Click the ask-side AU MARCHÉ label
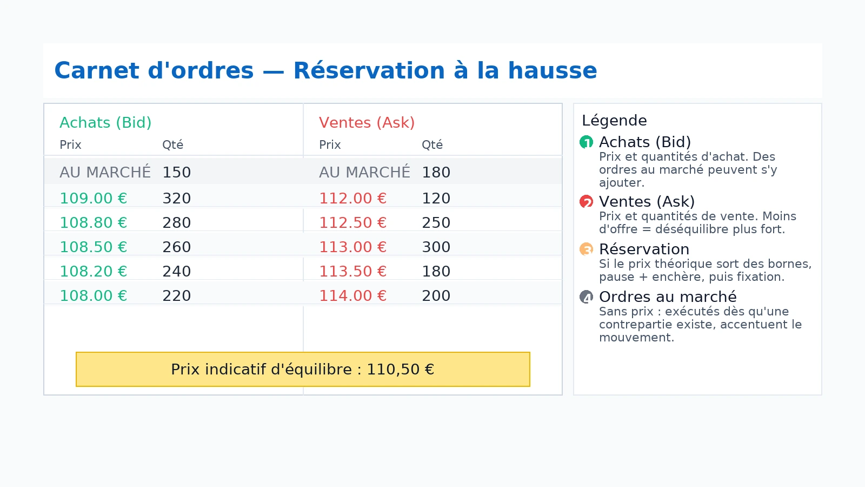 pyautogui.click(x=364, y=173)
